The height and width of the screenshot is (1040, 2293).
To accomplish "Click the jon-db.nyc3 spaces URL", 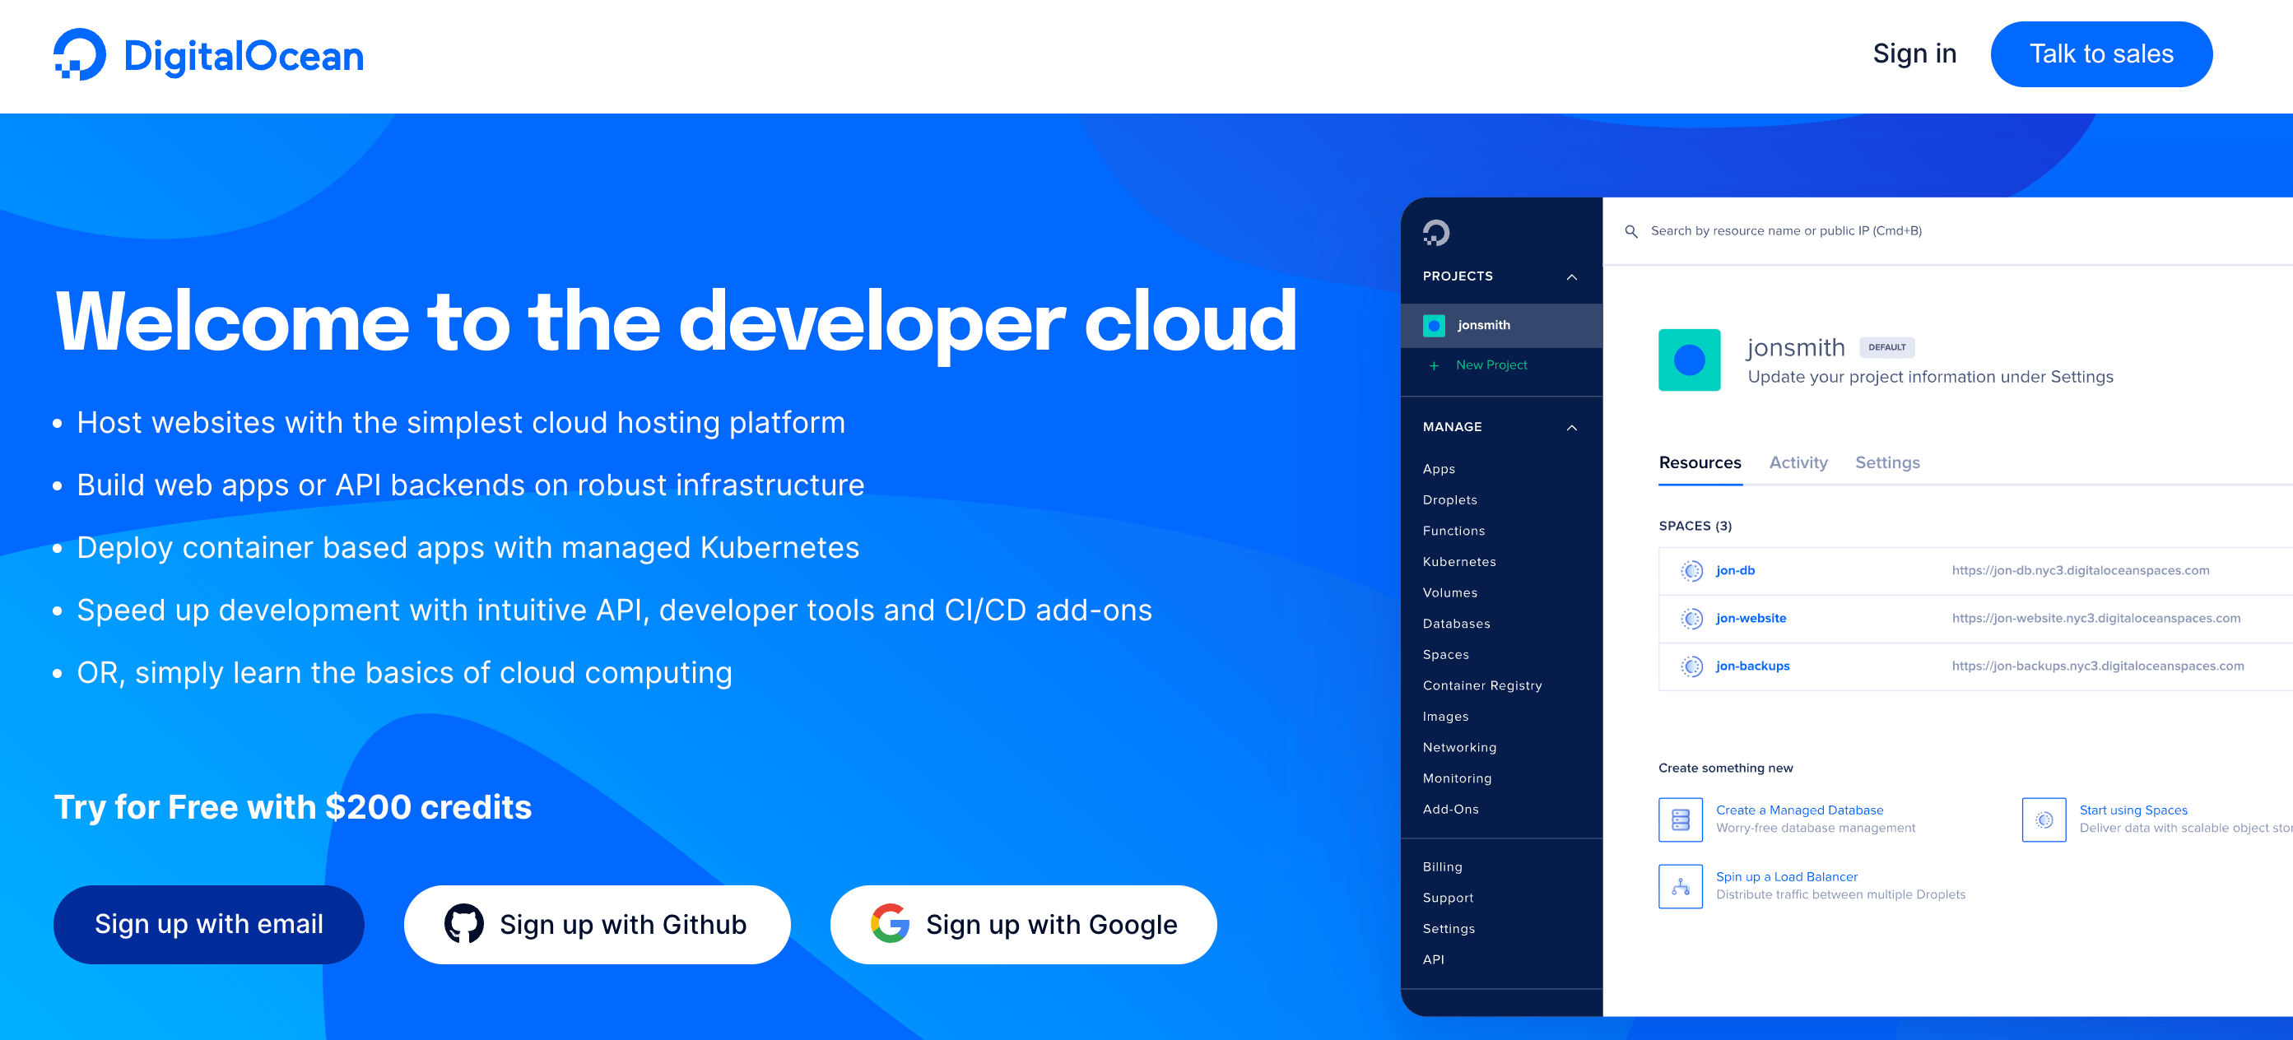I will pos(2081,571).
